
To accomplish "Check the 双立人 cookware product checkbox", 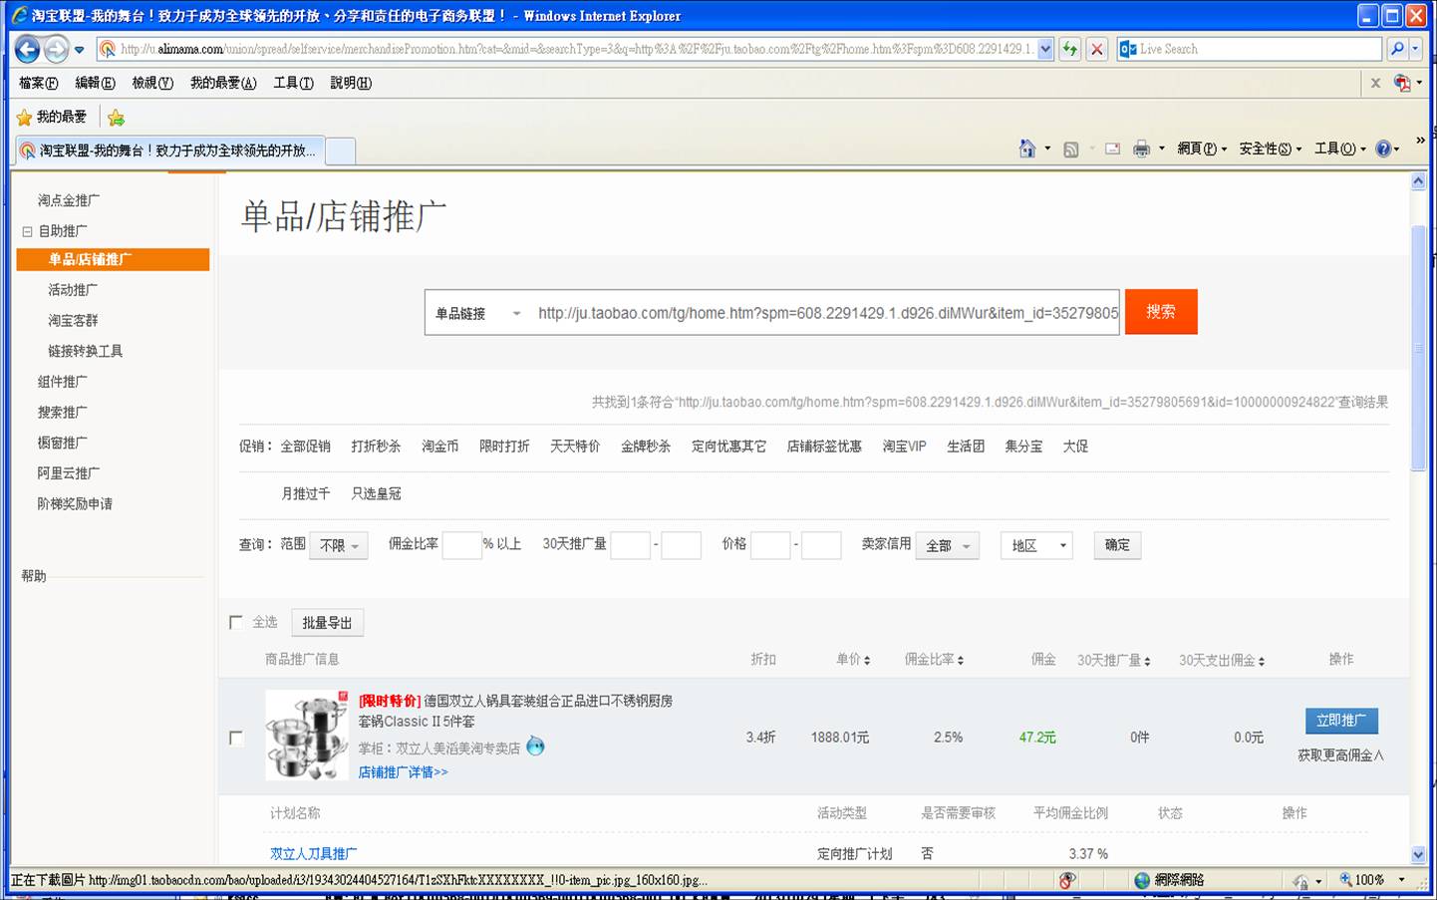I will coord(236,738).
